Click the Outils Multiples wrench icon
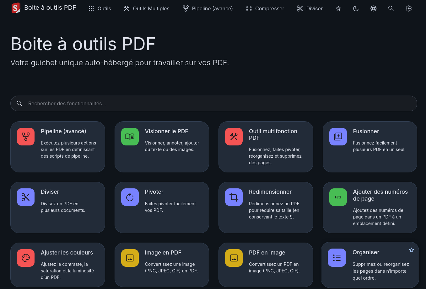This screenshot has width=426, height=289. point(127,8)
